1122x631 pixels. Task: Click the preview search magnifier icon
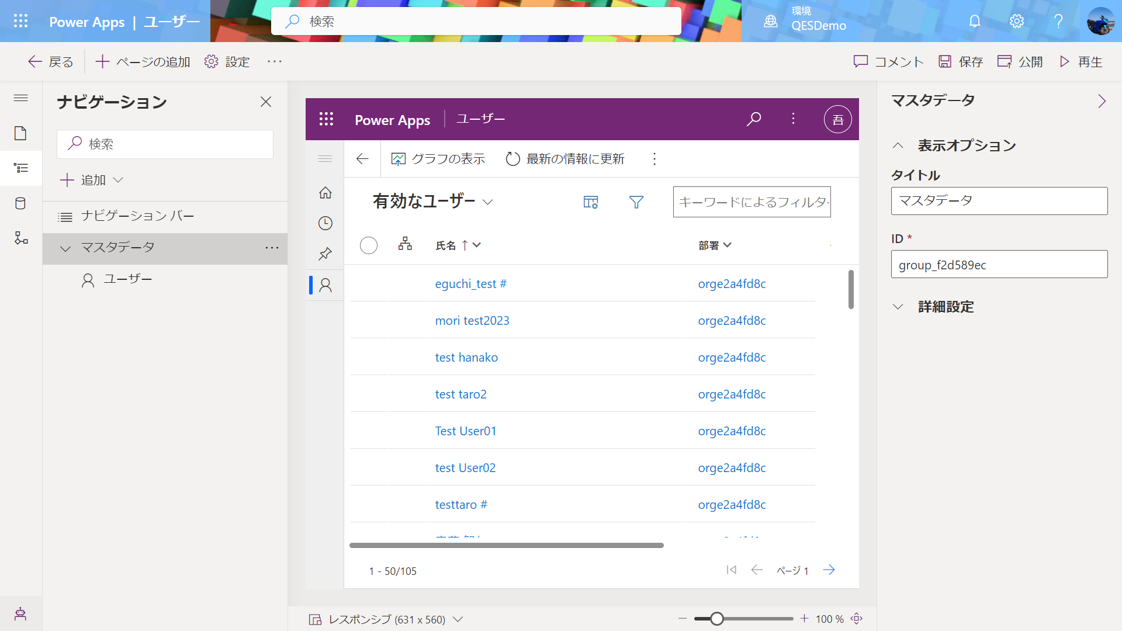coord(754,119)
